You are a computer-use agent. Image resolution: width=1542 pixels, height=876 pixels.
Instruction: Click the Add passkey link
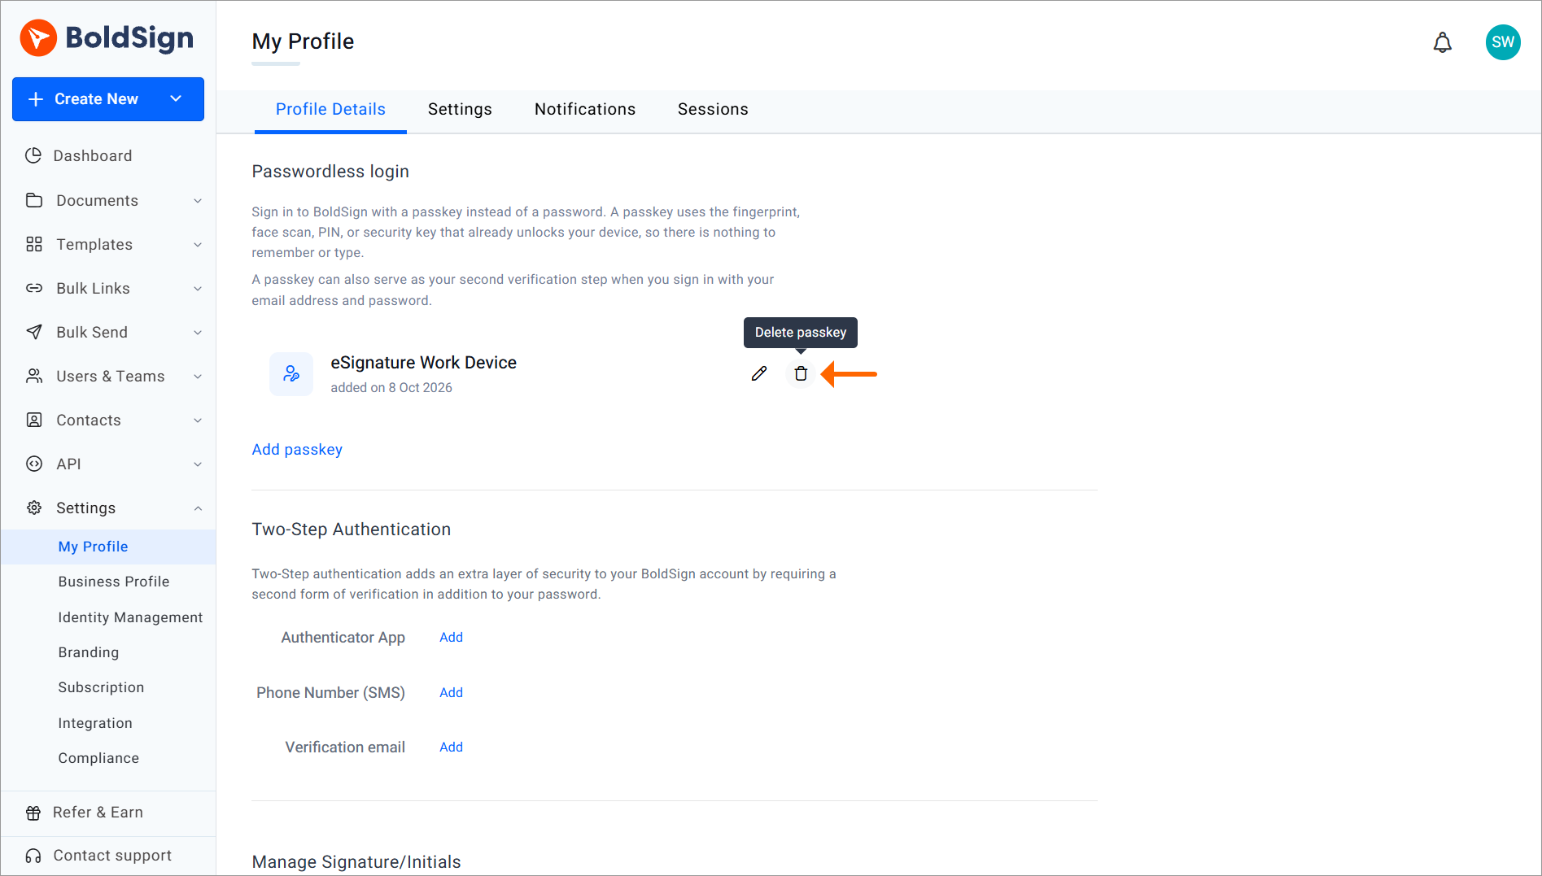click(x=297, y=450)
